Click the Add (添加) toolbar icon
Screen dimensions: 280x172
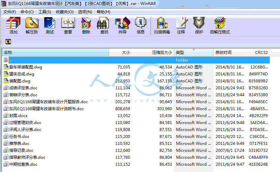point(14,25)
